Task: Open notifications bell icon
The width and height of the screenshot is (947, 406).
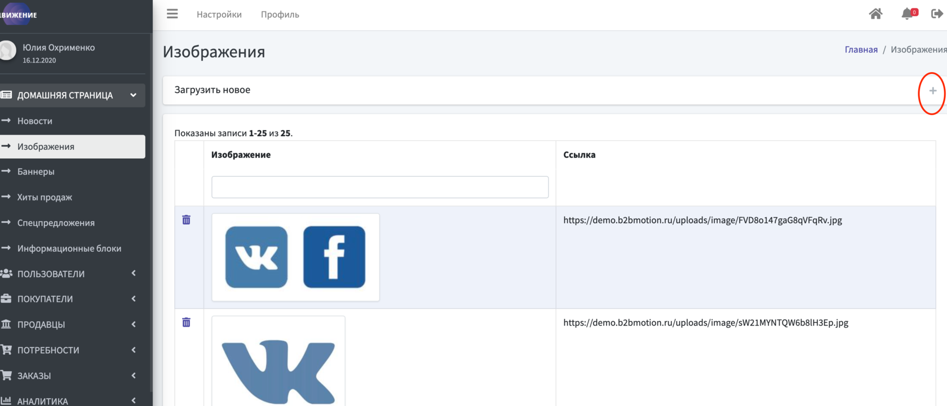Action: pyautogui.click(x=907, y=14)
